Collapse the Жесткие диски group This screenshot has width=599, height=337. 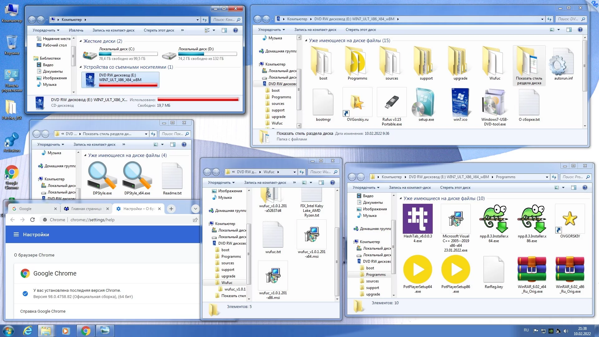point(81,41)
